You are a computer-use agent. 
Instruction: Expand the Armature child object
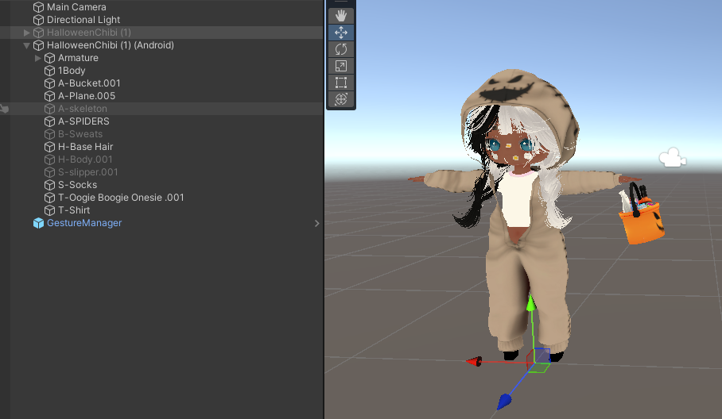(37, 58)
